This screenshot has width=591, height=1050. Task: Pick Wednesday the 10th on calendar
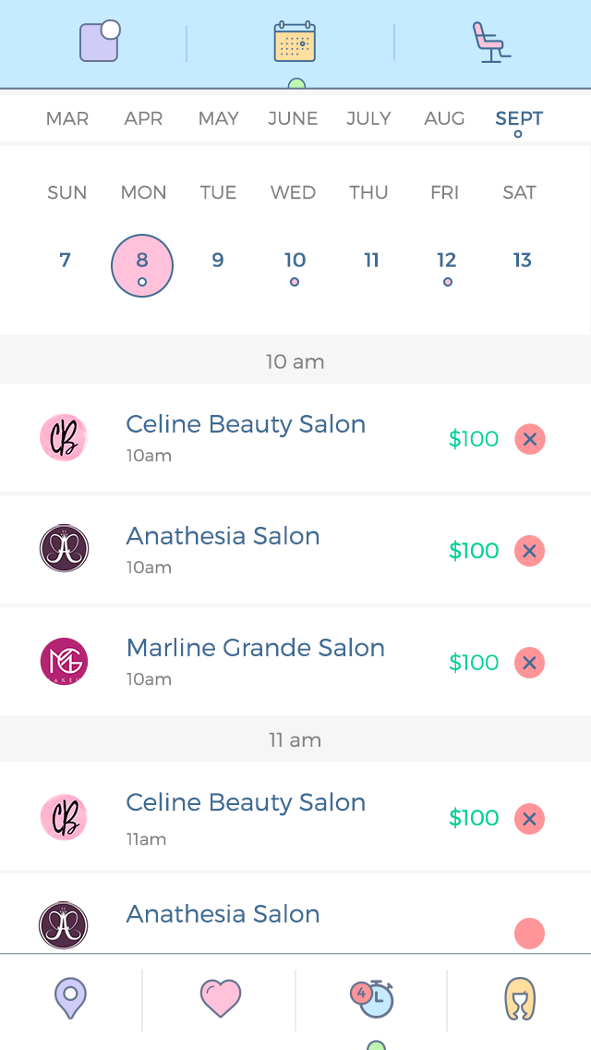295,262
